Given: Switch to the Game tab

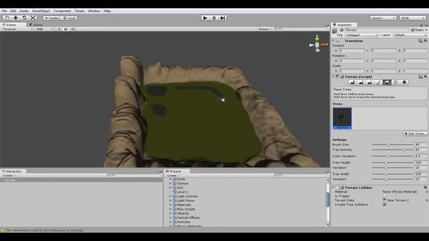Looking at the screenshot, I should point(36,25).
